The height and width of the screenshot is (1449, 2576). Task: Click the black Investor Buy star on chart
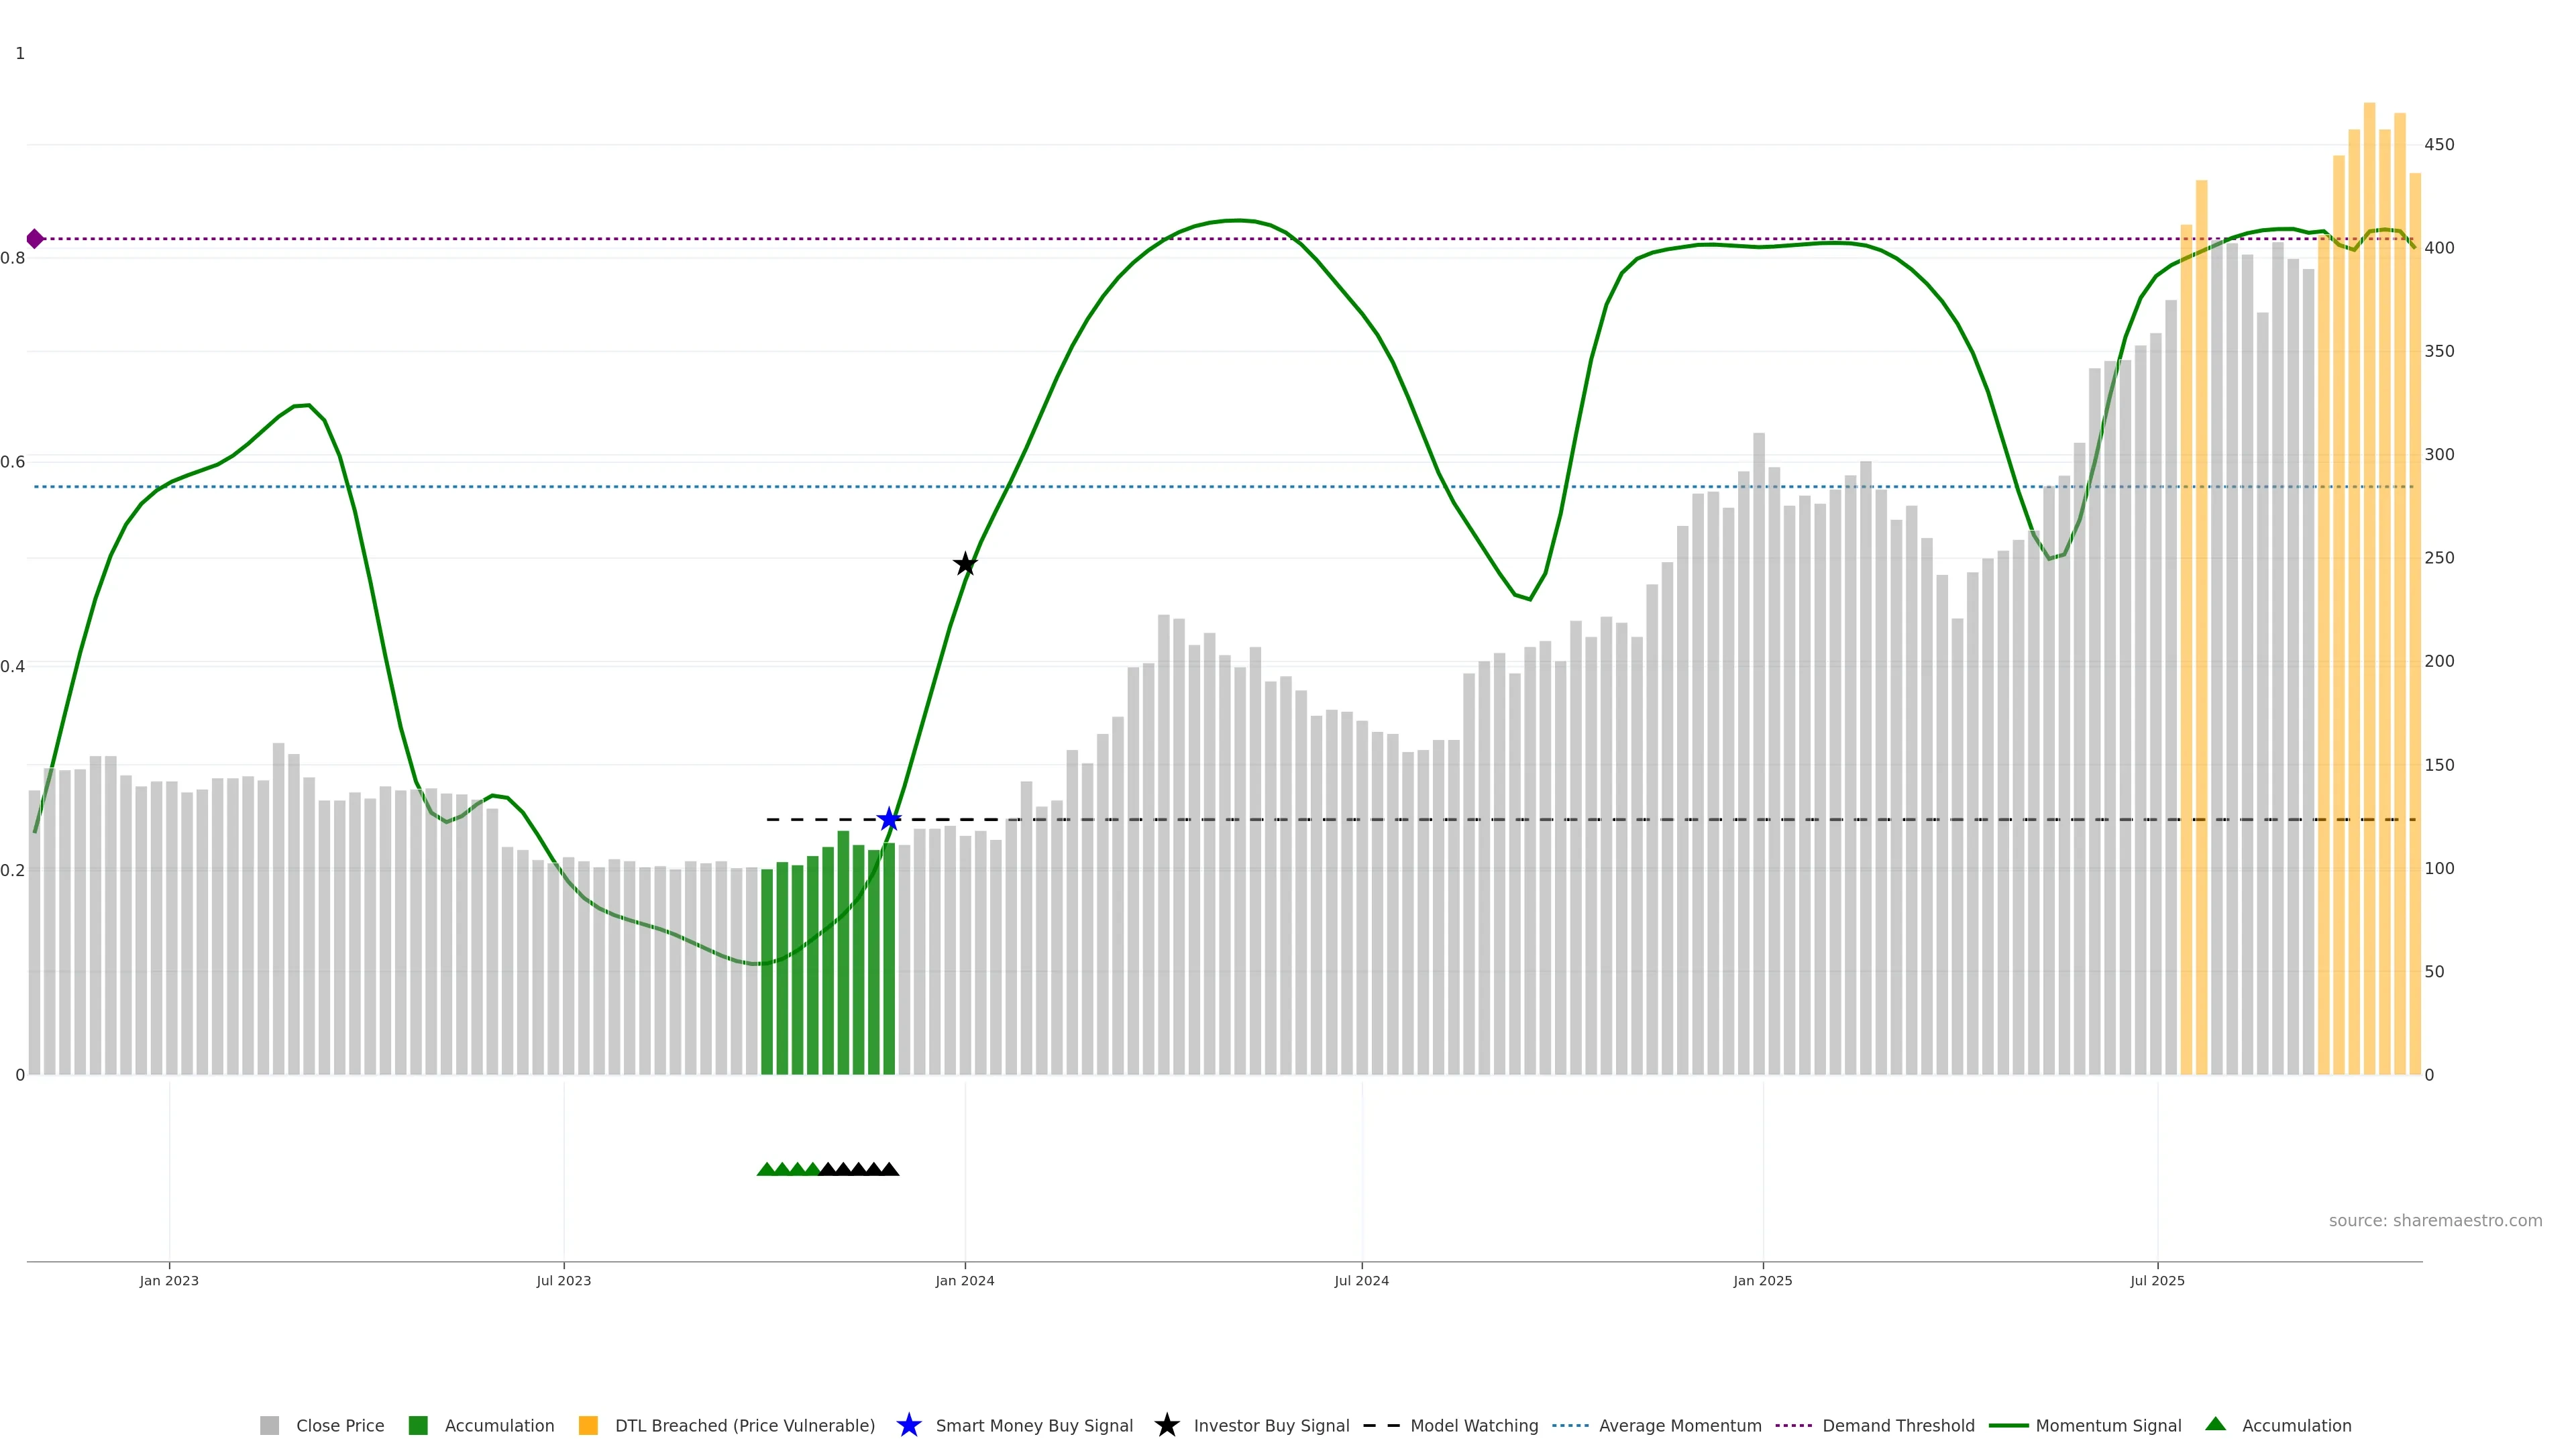pos(965,564)
